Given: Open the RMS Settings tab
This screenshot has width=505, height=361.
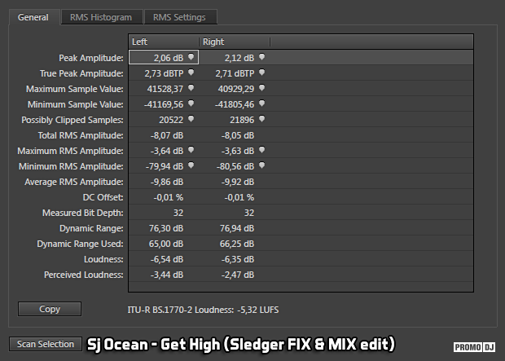Looking at the screenshot, I should 181,17.
